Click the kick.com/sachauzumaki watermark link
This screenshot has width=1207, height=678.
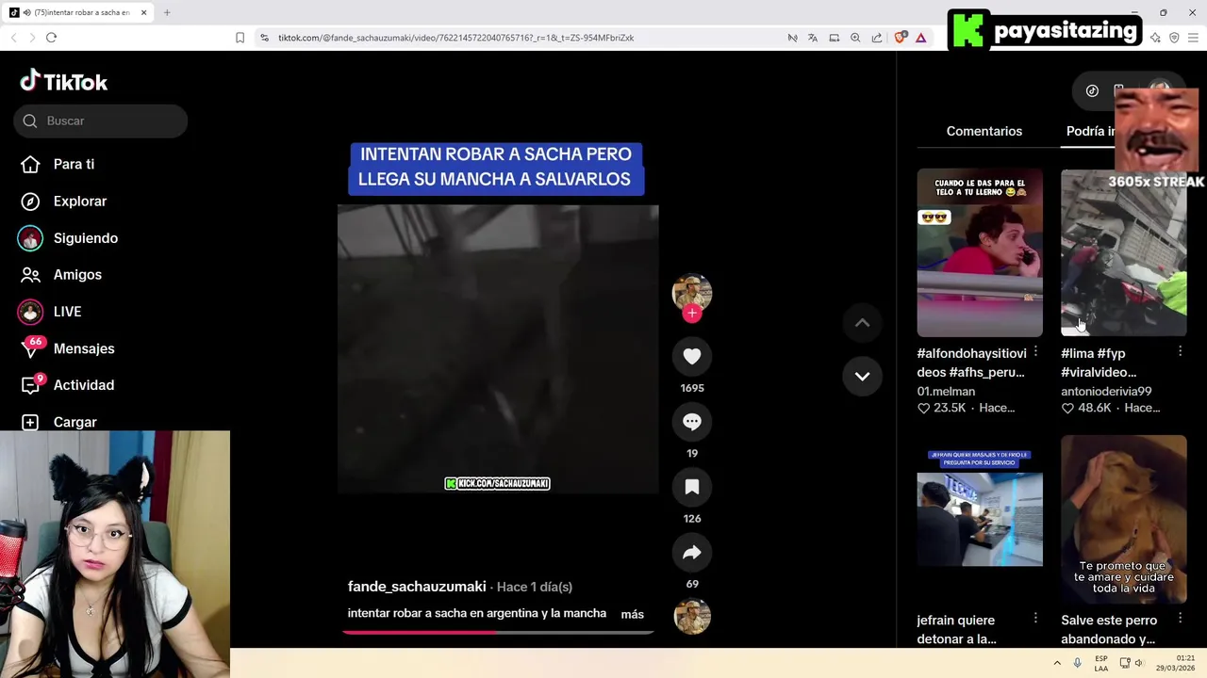497,483
